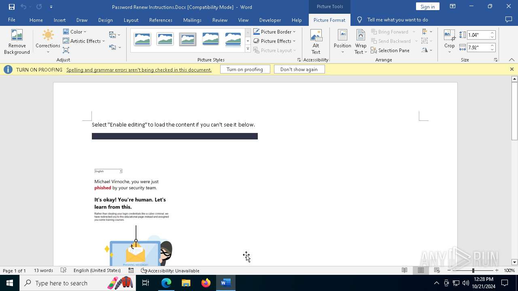Image resolution: width=518 pixels, height=291 pixels.
Task: Decrease shape width with the down stepper
Action: (x=492, y=49)
